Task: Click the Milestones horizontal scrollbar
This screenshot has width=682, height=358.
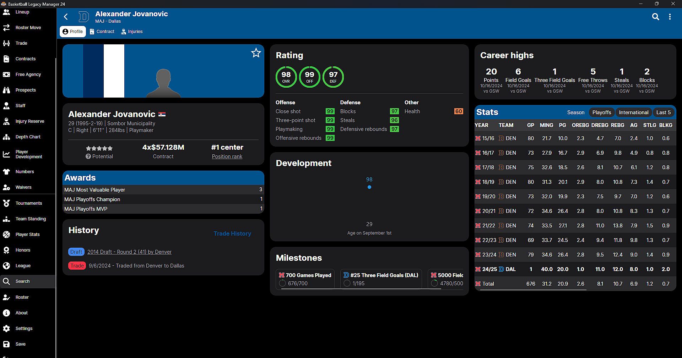Action: point(361,289)
